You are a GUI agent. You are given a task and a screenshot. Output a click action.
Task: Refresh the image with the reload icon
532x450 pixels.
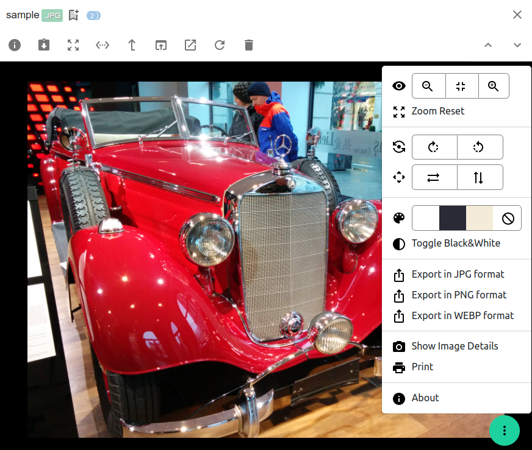point(219,45)
